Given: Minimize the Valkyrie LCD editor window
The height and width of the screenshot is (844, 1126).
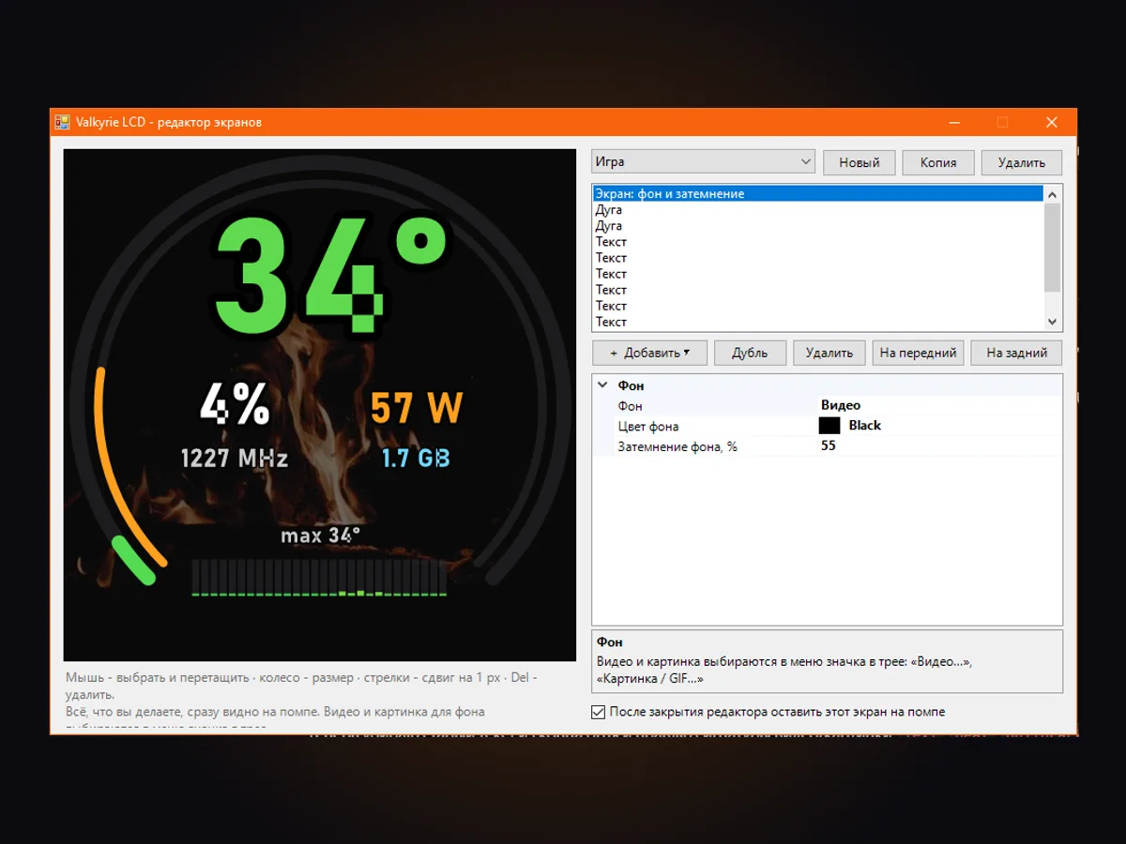Looking at the screenshot, I should (954, 122).
